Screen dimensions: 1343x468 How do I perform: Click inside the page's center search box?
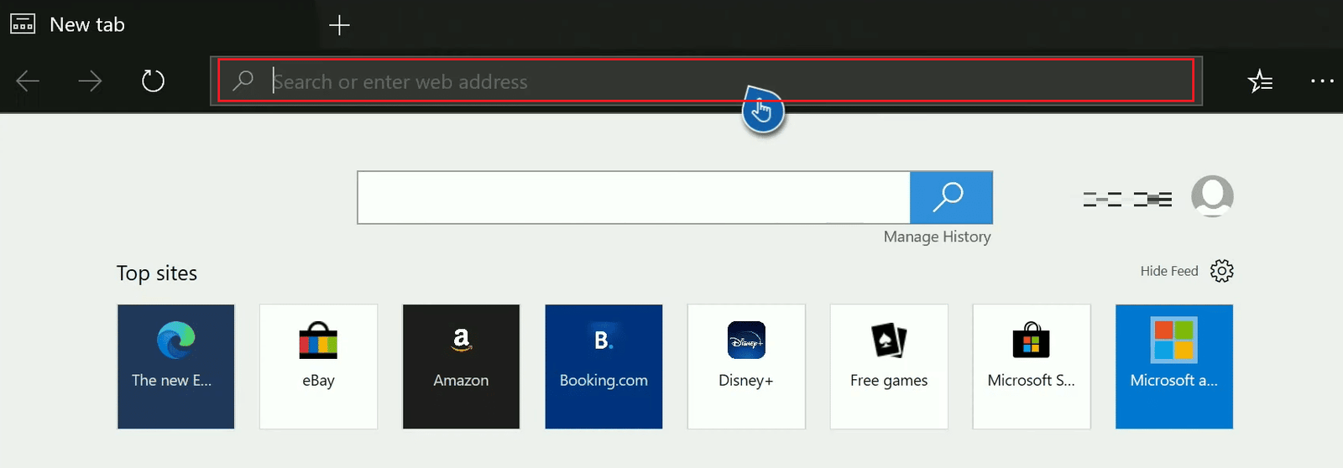point(634,198)
